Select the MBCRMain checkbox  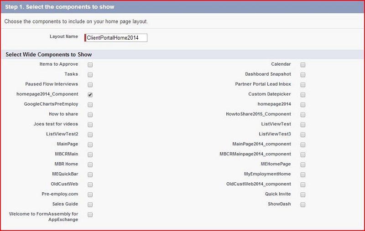(90, 154)
